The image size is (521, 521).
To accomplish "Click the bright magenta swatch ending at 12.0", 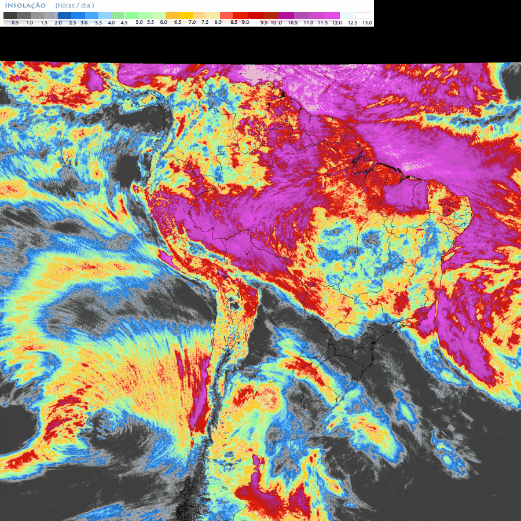I will 332,16.
